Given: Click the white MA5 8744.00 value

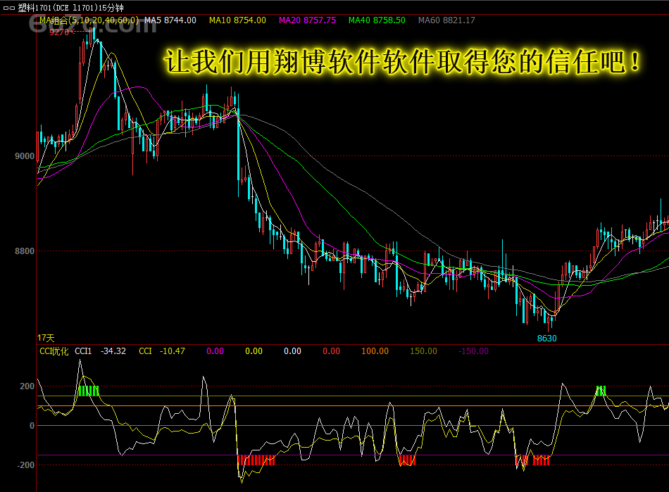Looking at the screenshot, I should (170, 20).
